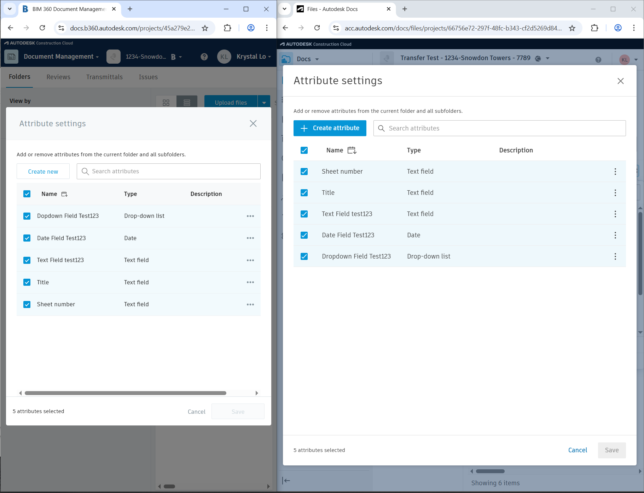Image resolution: width=644 pixels, height=493 pixels.
Task: Click the help icon in Autodesk Docs header
Action: [x=598, y=60]
